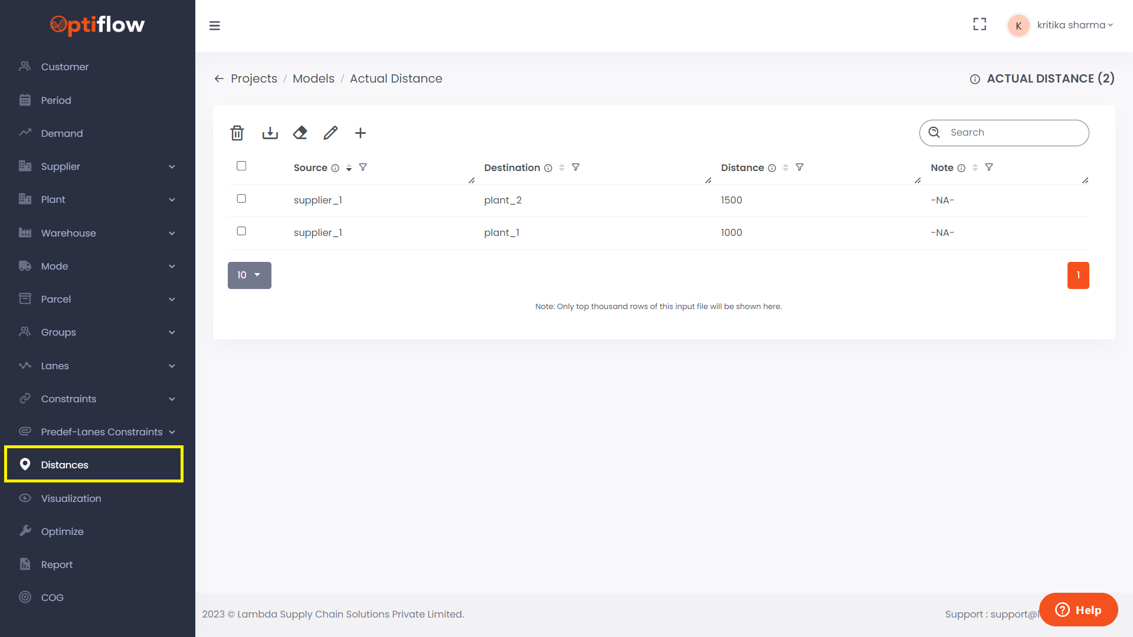Click the plus add row icon
The height and width of the screenshot is (637, 1133).
[x=361, y=133]
